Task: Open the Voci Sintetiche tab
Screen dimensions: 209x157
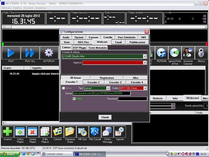Action: coord(126,38)
